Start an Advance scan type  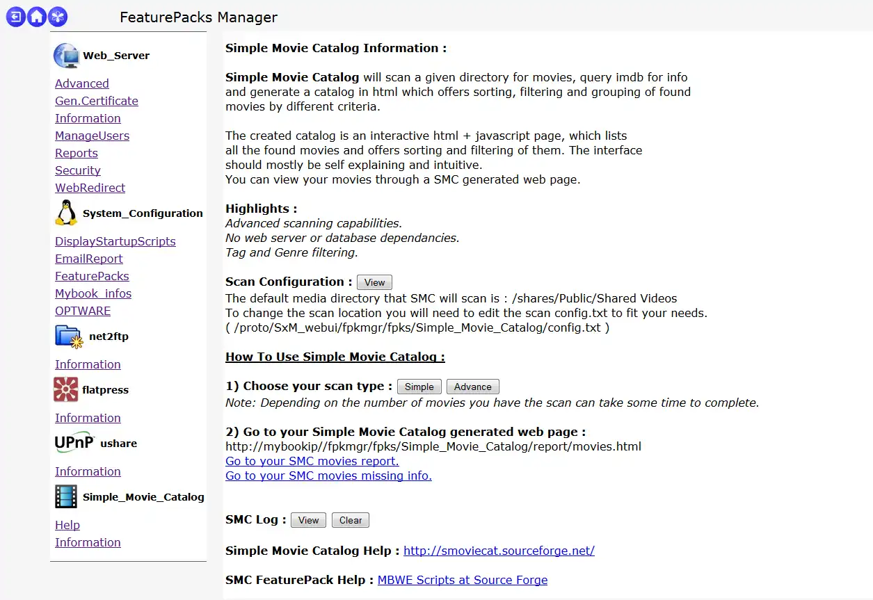pyautogui.click(x=472, y=387)
